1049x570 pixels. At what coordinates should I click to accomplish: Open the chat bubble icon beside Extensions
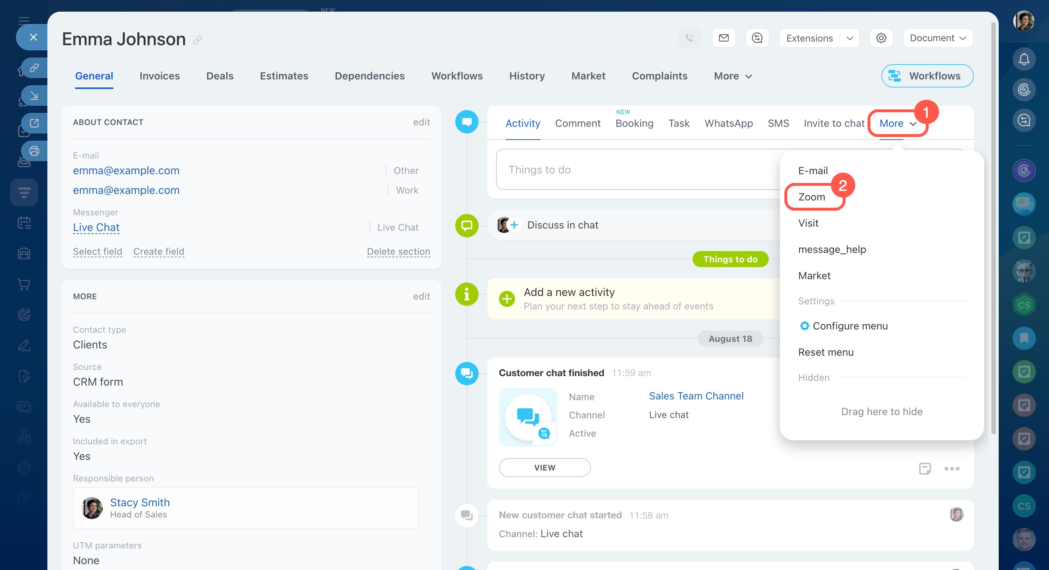tap(757, 38)
